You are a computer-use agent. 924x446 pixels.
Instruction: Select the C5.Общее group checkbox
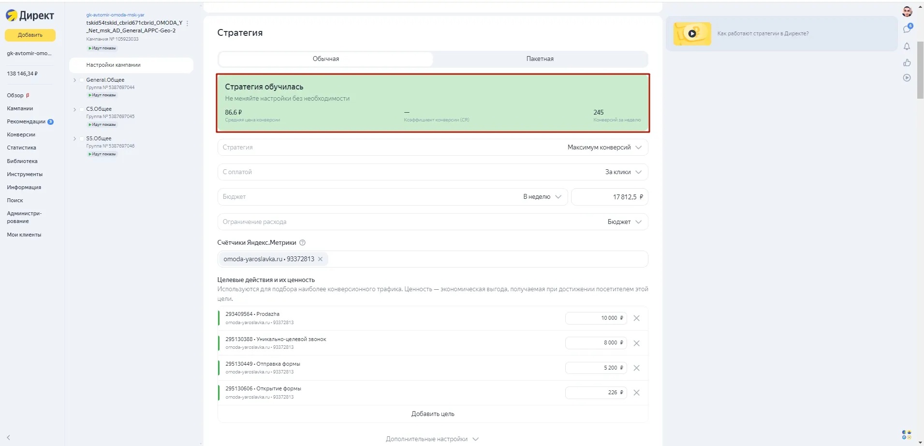82,109
